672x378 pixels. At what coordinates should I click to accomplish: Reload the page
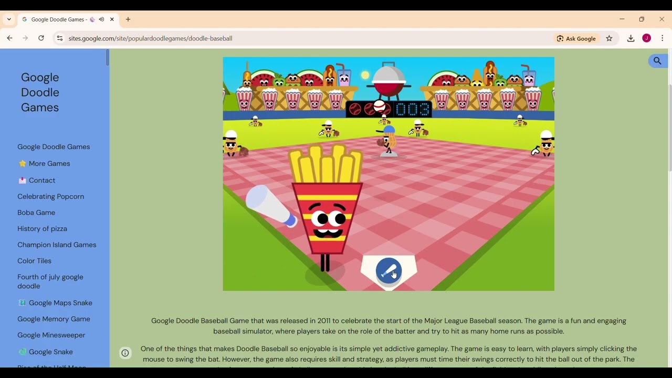coord(41,38)
